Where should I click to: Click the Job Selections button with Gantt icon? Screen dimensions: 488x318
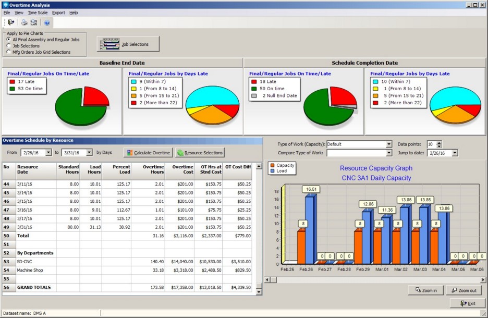128,44
